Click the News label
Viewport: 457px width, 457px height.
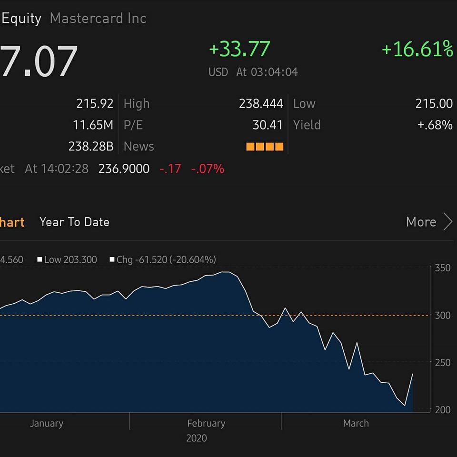pyautogui.click(x=139, y=146)
